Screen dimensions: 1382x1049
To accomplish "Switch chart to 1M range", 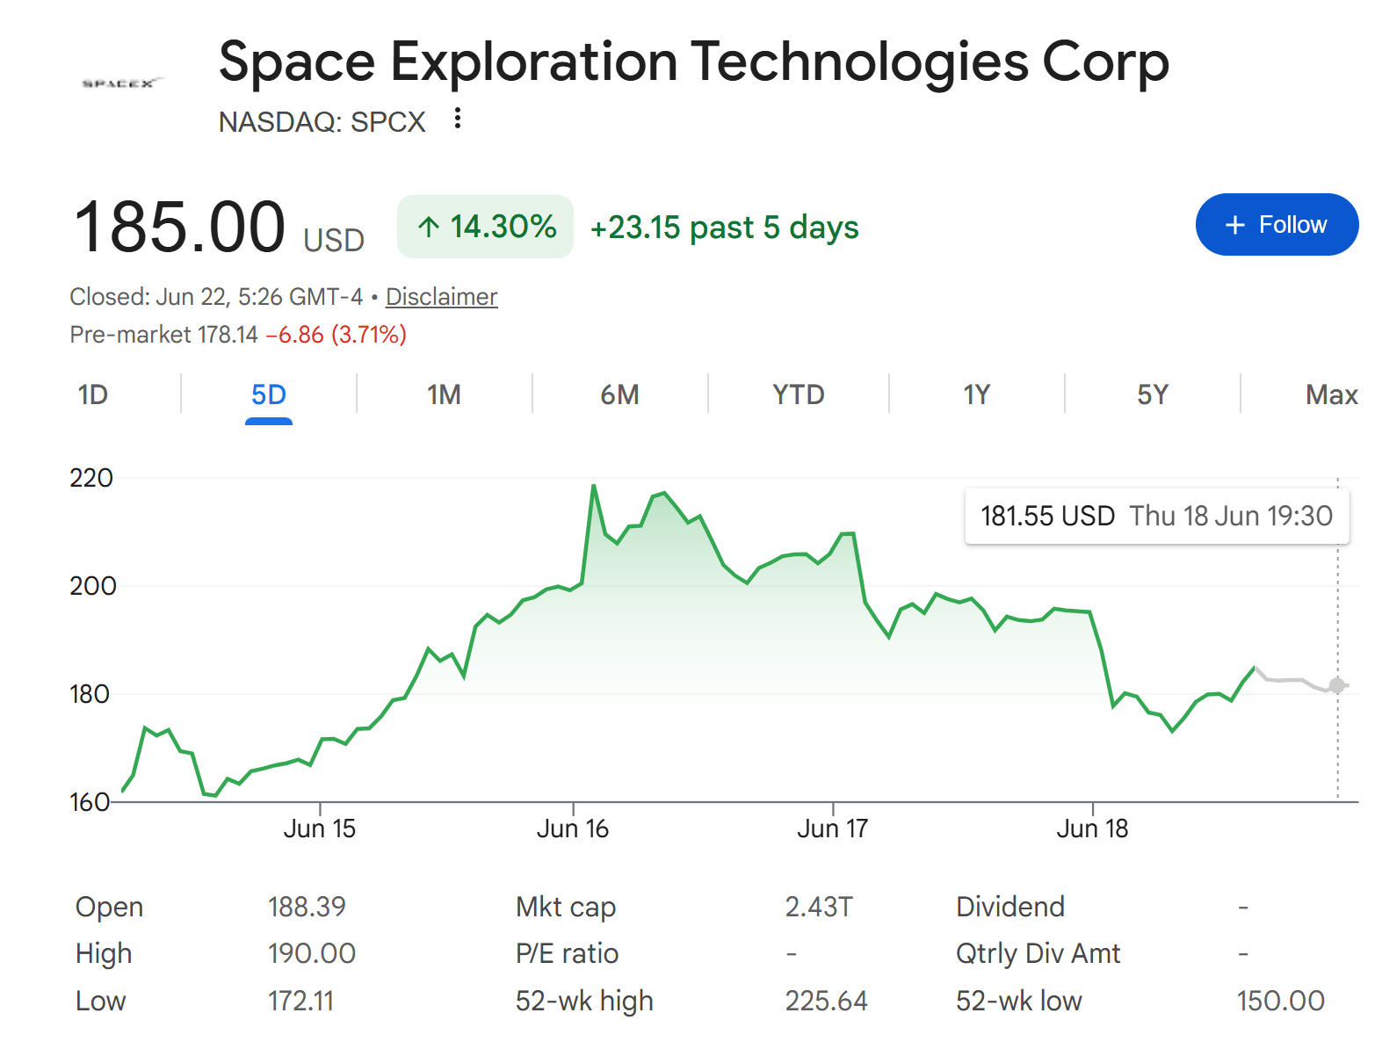I will [x=444, y=394].
